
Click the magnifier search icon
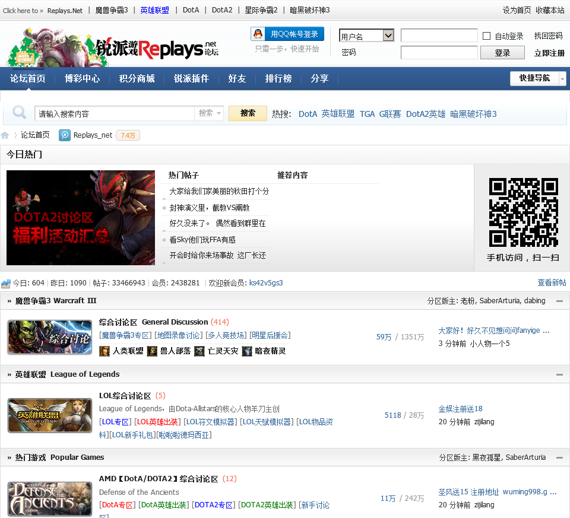point(19,112)
